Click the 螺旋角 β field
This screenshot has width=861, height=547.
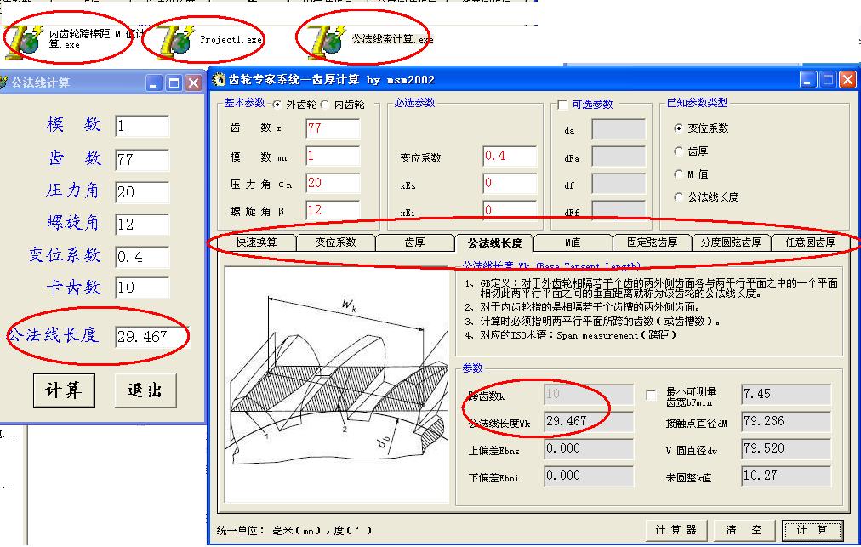click(x=333, y=210)
